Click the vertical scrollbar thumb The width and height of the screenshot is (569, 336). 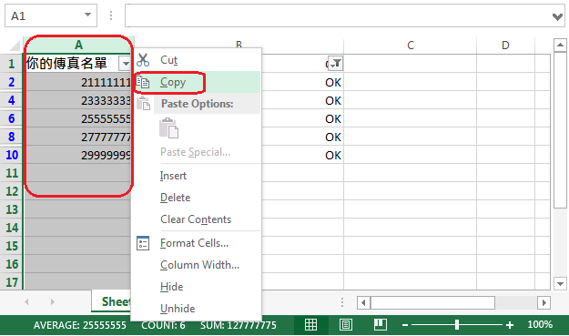(560, 130)
